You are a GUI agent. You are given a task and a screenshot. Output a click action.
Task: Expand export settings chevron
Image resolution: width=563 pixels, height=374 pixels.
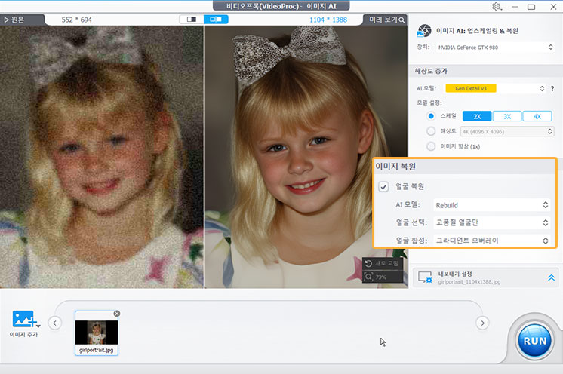pyautogui.click(x=551, y=277)
